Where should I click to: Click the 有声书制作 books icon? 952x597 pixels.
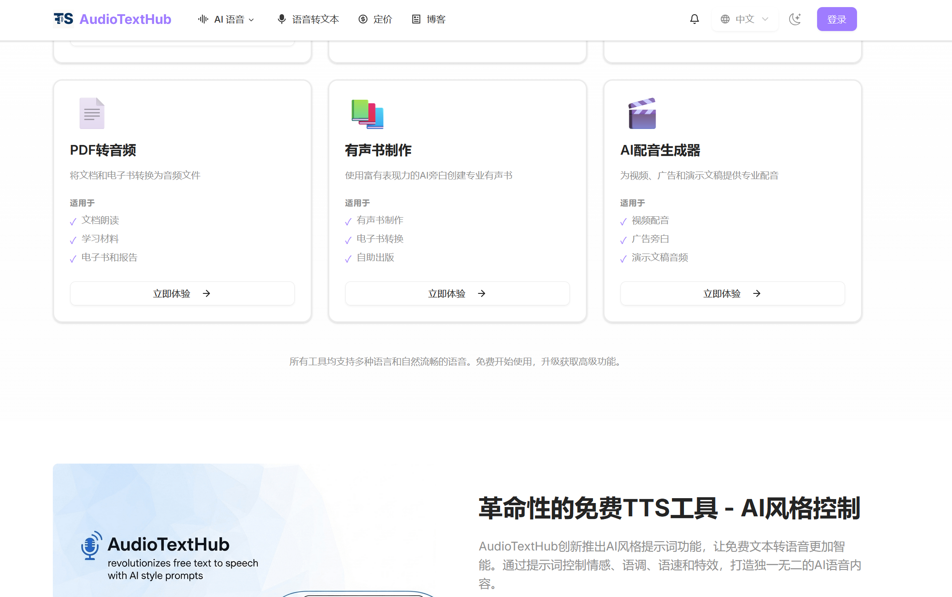pos(367,113)
